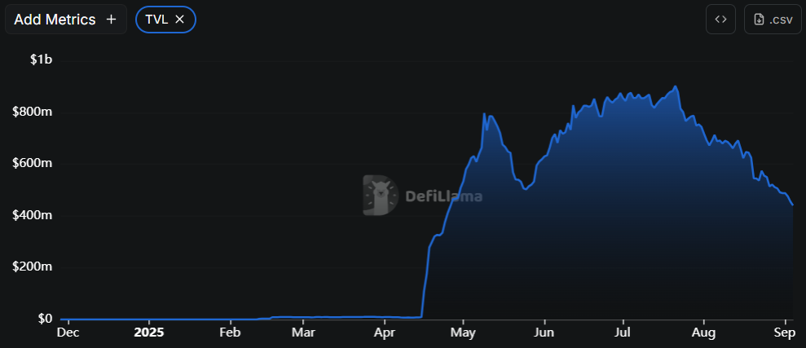Click the final data point at the line's right end
The height and width of the screenshot is (348, 806).
[793, 205]
